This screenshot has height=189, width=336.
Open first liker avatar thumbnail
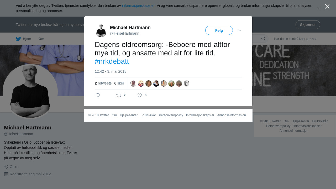[x=133, y=83]
